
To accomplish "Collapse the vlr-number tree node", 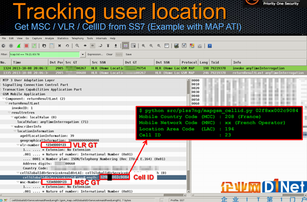I will tap(18, 145).
